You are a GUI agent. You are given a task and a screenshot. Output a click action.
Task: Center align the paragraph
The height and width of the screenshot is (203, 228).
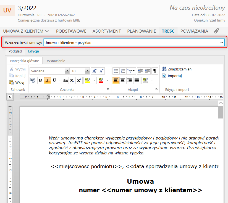pyautogui.click(x=123, y=80)
